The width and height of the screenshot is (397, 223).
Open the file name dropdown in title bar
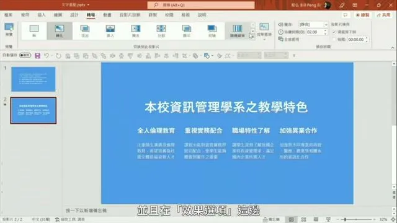pos(88,5)
